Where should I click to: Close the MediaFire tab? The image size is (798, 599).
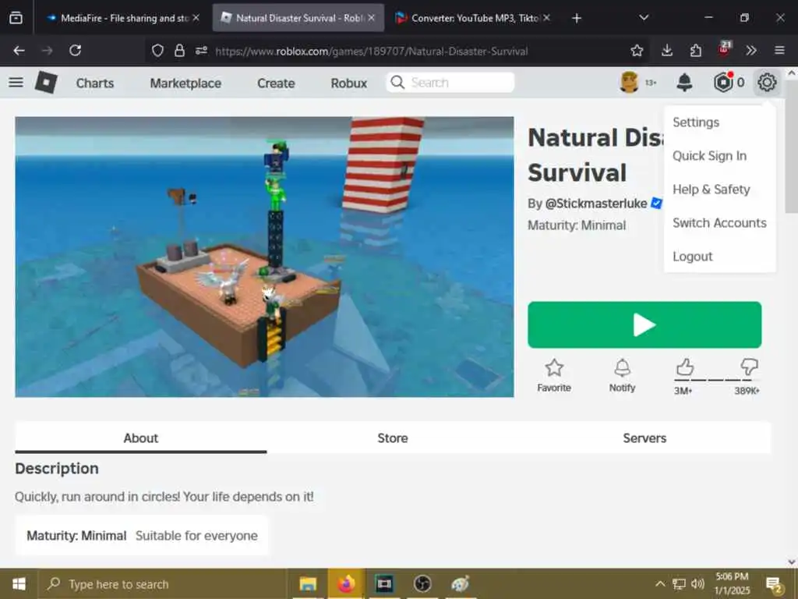click(196, 18)
